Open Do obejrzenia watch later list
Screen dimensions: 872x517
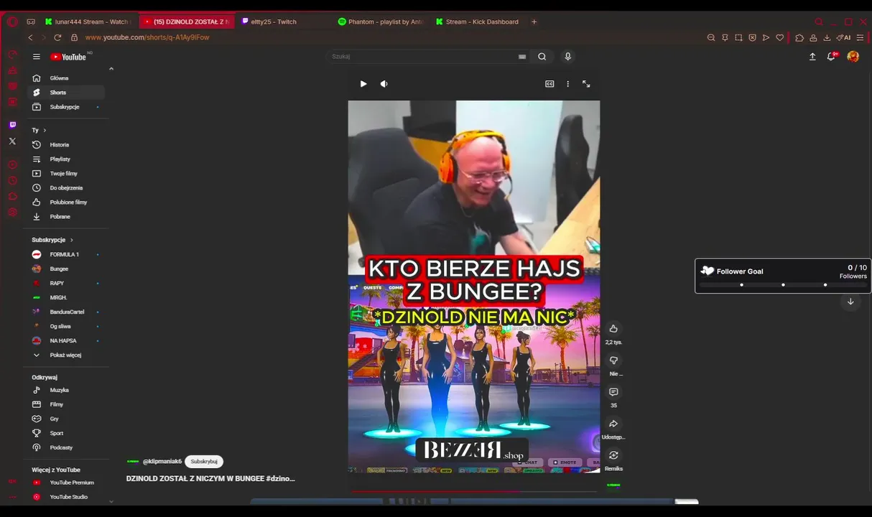pyautogui.click(x=66, y=188)
